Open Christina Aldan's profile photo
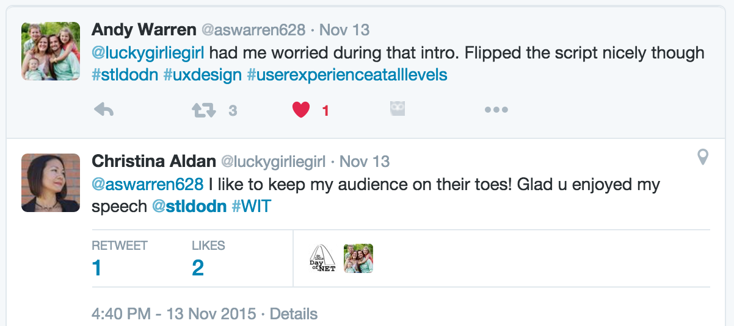 [51, 183]
